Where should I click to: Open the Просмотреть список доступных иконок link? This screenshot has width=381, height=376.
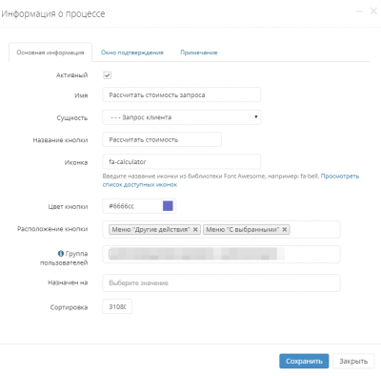[x=231, y=180]
